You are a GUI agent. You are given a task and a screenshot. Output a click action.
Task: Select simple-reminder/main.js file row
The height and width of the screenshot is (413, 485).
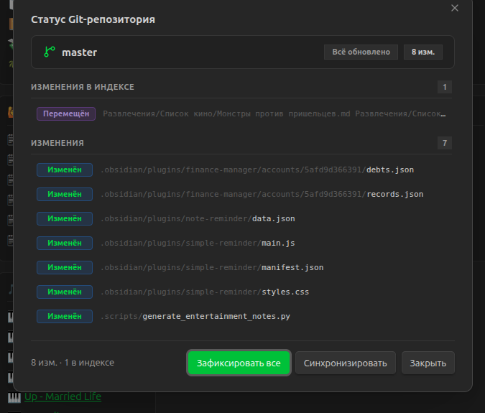(241, 243)
